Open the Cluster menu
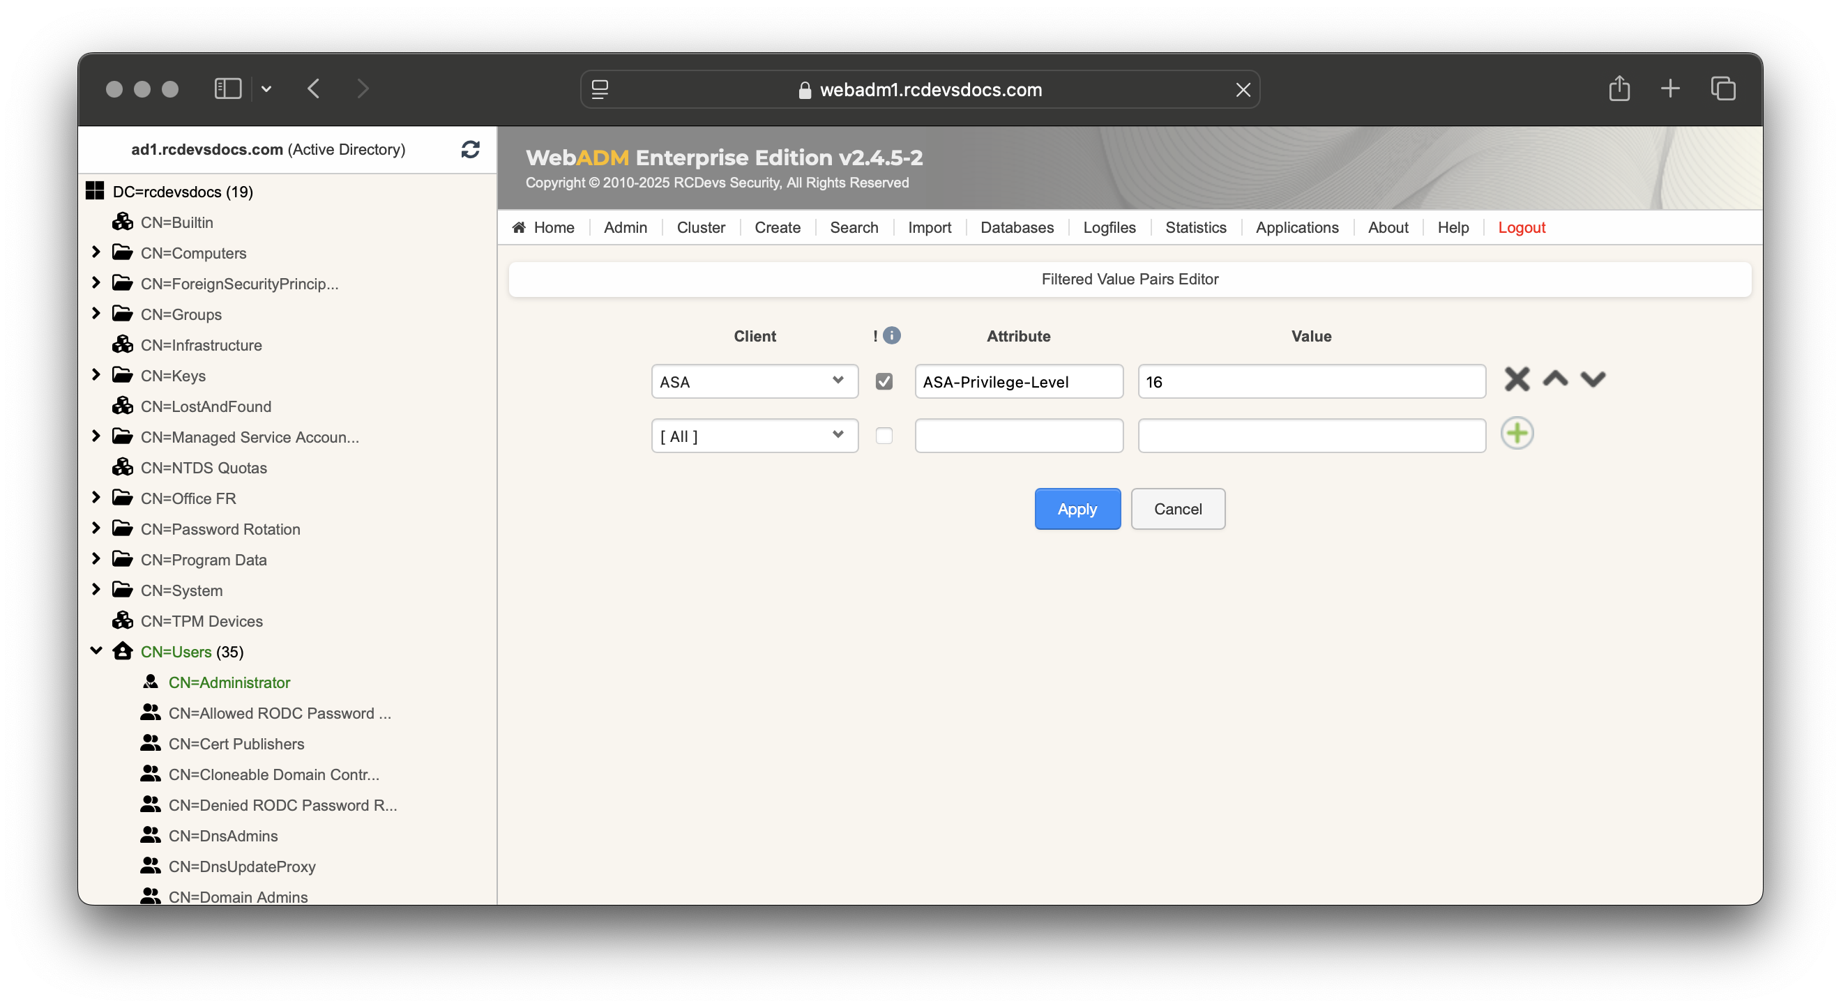 point(700,227)
